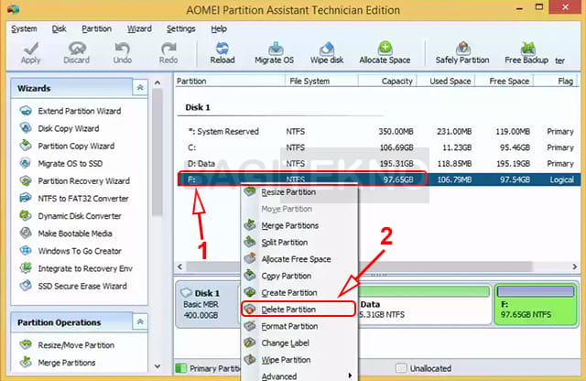Click the Discard toolbar icon
Image resolution: width=586 pixels, height=381 pixels.
pos(77,53)
